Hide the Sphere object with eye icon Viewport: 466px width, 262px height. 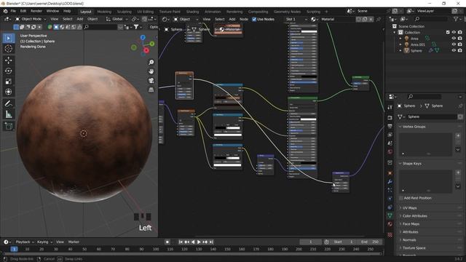(x=454, y=50)
